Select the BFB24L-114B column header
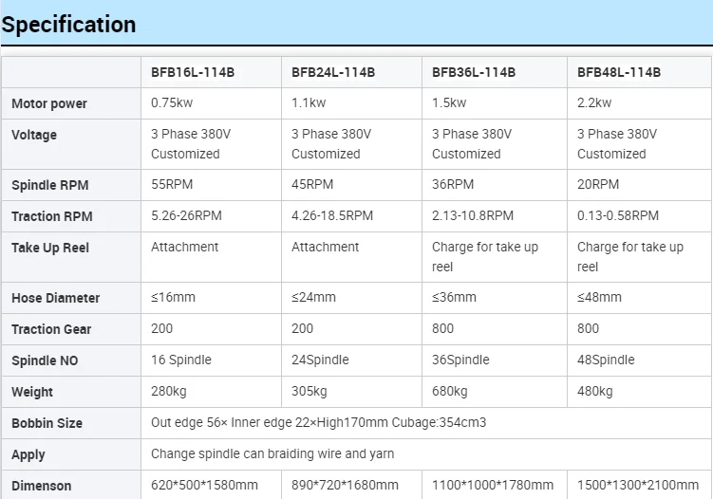The width and height of the screenshot is (713, 499). coord(333,72)
